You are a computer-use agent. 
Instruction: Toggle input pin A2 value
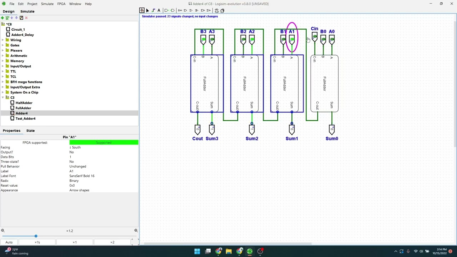[x=252, y=39]
